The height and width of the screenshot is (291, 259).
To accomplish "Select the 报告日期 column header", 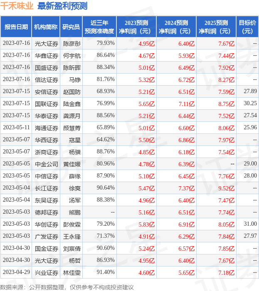I will point(16,27).
